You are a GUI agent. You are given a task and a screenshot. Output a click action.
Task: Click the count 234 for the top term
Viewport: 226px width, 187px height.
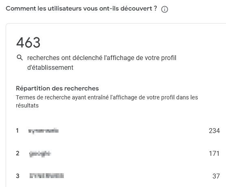click(x=214, y=131)
